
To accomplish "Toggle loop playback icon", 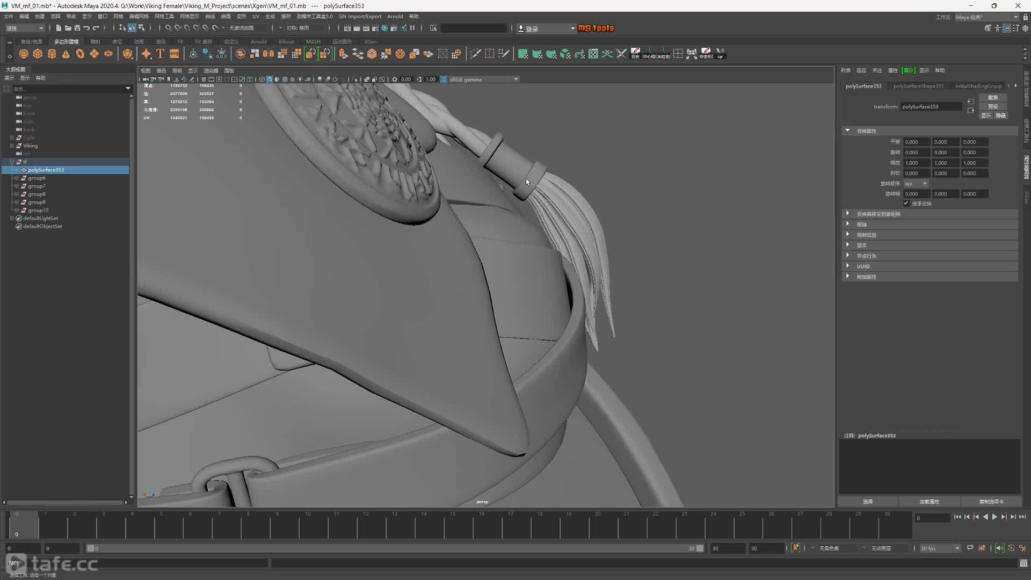I will coord(970,548).
